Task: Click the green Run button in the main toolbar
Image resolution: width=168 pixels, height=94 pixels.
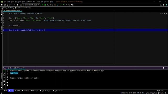Action: (42, 5)
